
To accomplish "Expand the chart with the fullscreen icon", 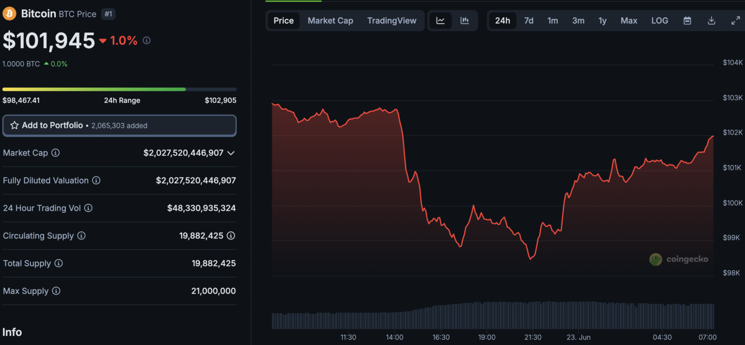I will pos(736,20).
